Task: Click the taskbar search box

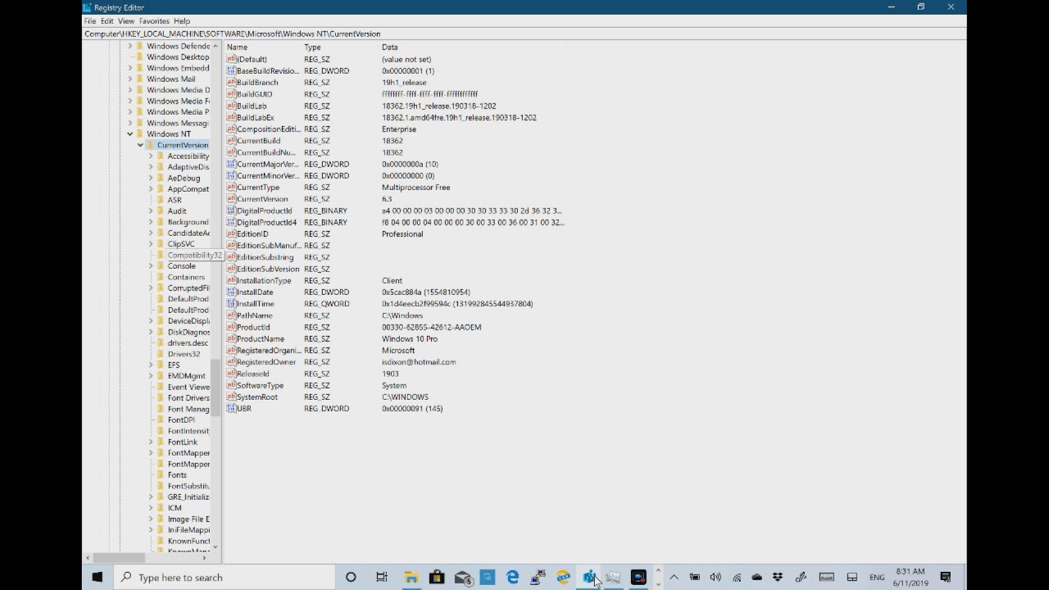Action: point(224,578)
